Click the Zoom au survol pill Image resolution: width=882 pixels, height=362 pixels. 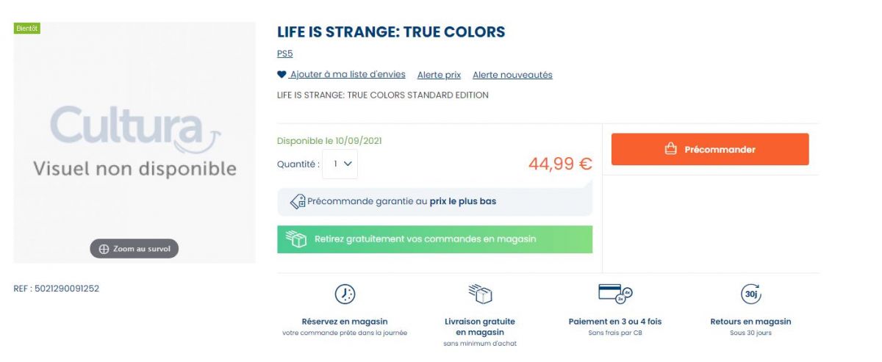[135, 249]
